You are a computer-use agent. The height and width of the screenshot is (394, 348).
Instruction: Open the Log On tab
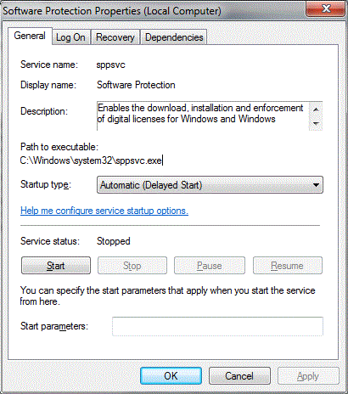[70, 37]
